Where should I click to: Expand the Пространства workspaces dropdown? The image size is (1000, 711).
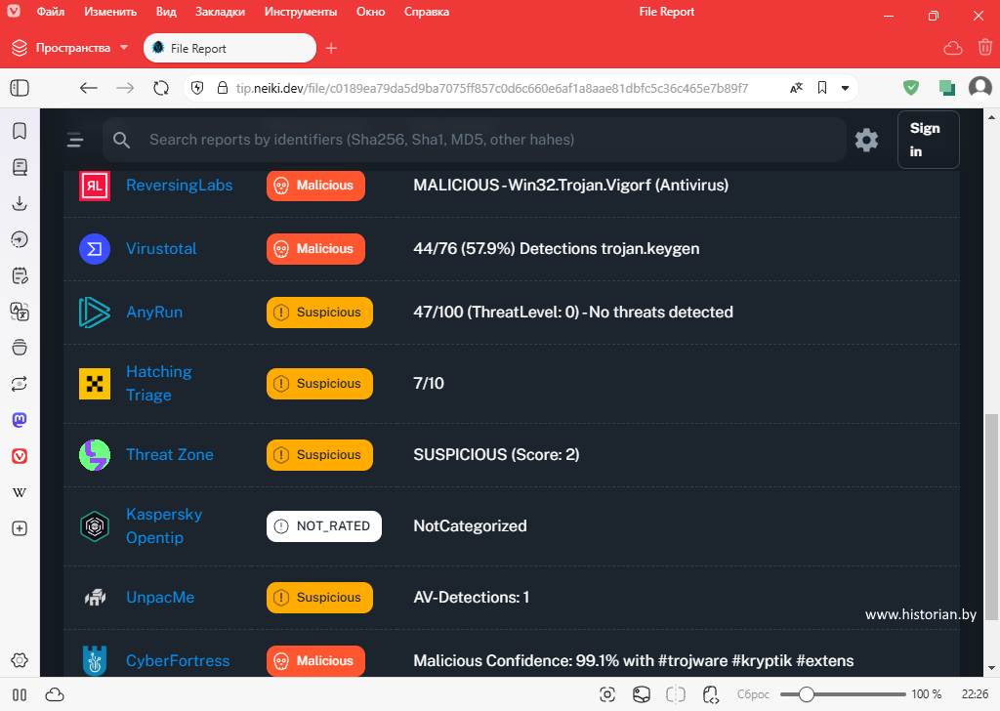pyautogui.click(x=124, y=48)
